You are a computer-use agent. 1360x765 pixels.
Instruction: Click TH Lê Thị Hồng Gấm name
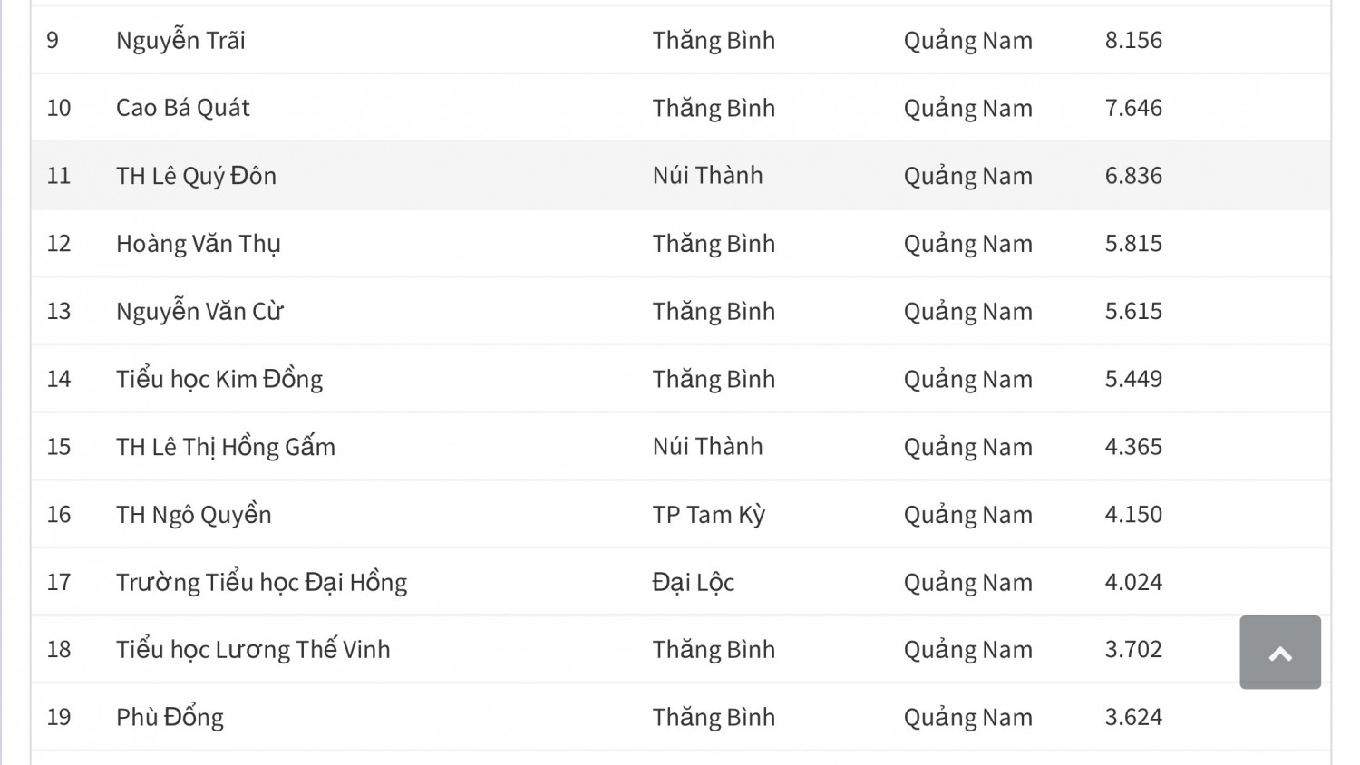click(x=225, y=447)
